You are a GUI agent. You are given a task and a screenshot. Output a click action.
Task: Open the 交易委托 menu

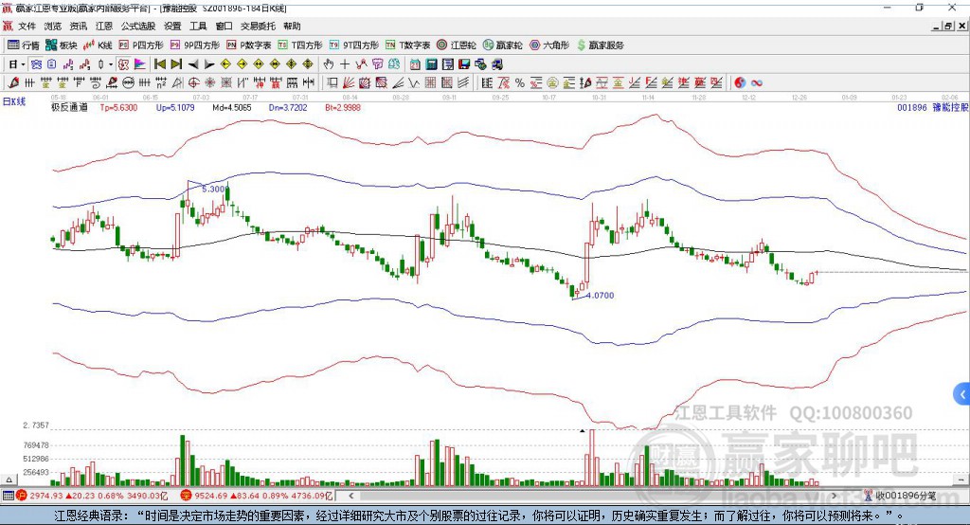coord(258,26)
